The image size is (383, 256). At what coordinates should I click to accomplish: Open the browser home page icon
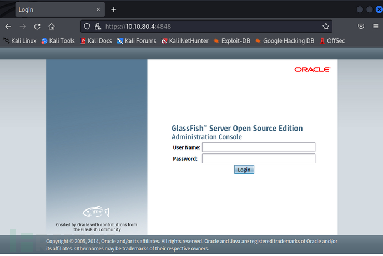pyautogui.click(x=52, y=27)
